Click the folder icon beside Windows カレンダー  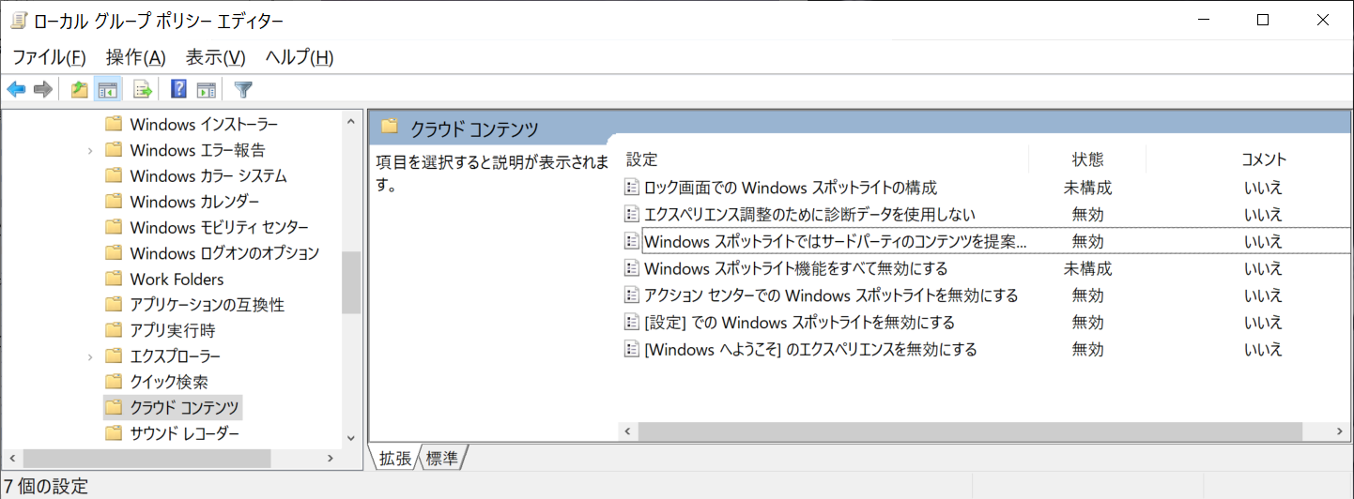click(x=114, y=202)
